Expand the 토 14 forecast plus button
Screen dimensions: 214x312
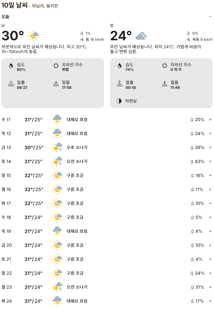[210, 161]
